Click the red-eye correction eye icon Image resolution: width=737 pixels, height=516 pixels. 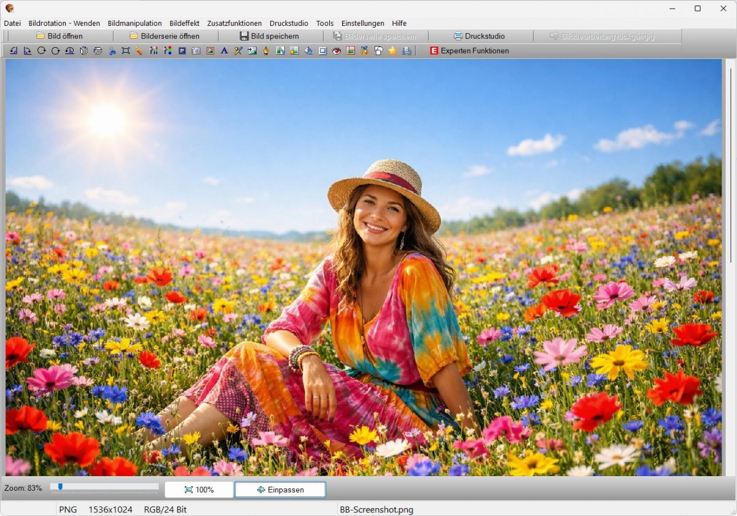click(337, 51)
